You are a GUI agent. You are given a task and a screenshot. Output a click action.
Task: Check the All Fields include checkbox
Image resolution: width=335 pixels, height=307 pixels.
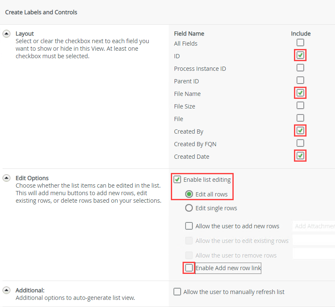(x=300, y=42)
